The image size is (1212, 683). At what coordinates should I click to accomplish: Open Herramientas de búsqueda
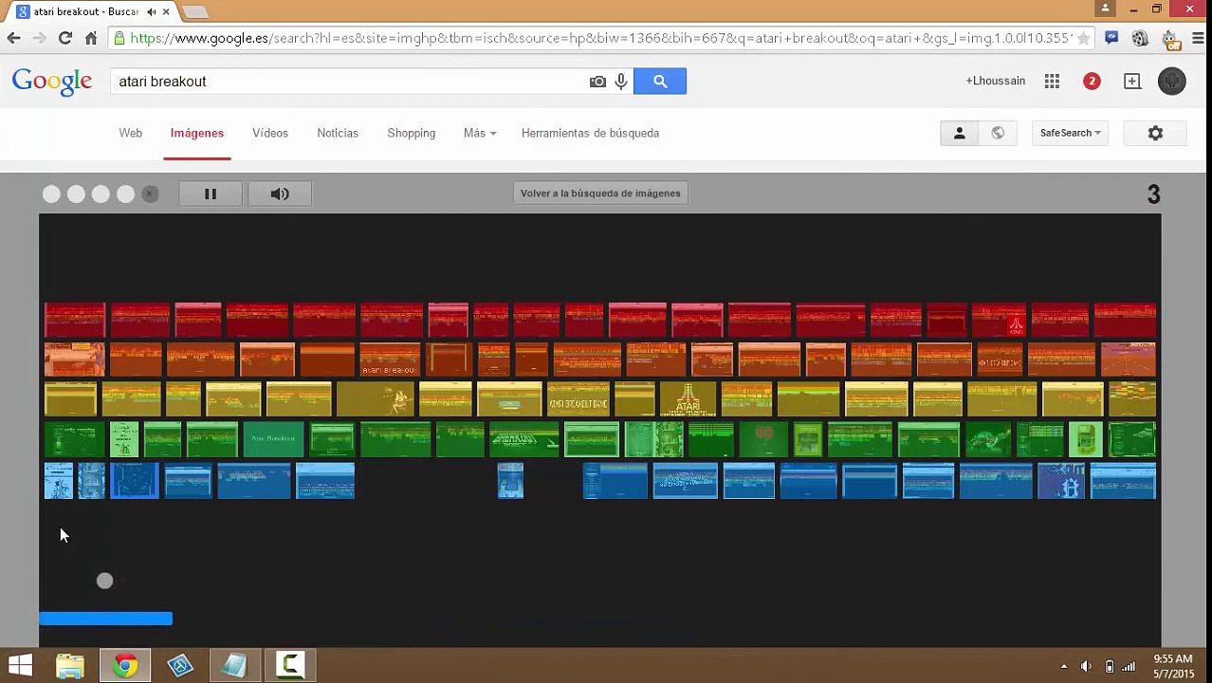point(590,133)
